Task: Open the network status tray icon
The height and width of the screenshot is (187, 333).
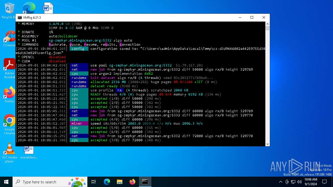Action: (293, 182)
